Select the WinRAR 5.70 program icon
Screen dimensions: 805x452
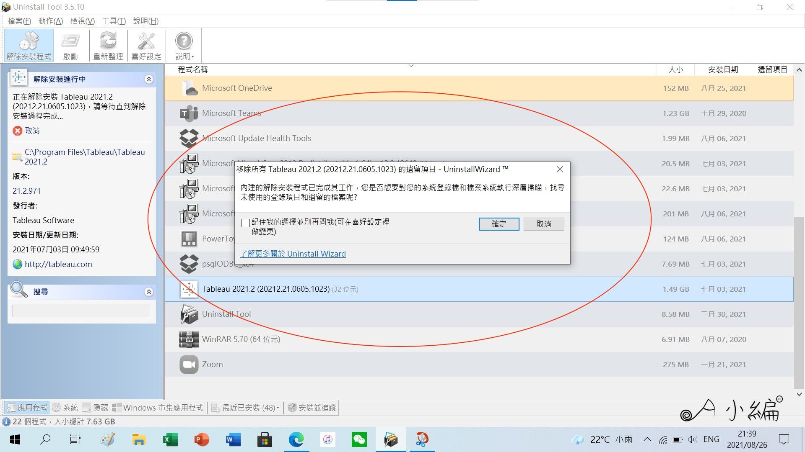tap(189, 339)
